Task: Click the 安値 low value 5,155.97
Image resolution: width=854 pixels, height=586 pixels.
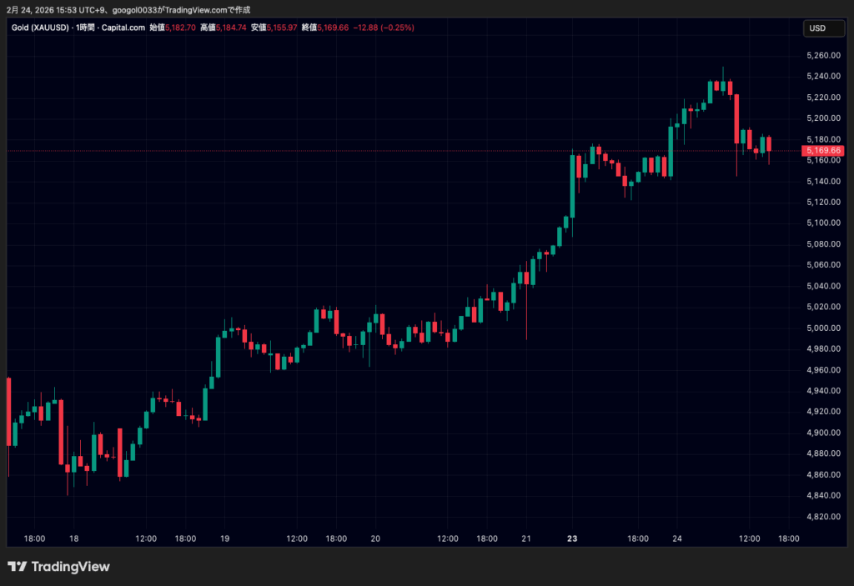Action: coord(280,28)
